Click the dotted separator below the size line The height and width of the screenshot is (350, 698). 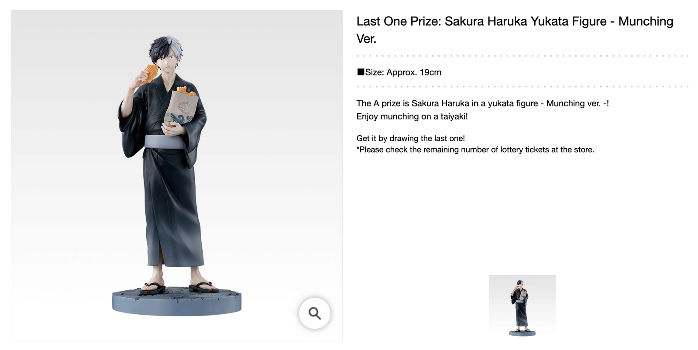tap(523, 87)
